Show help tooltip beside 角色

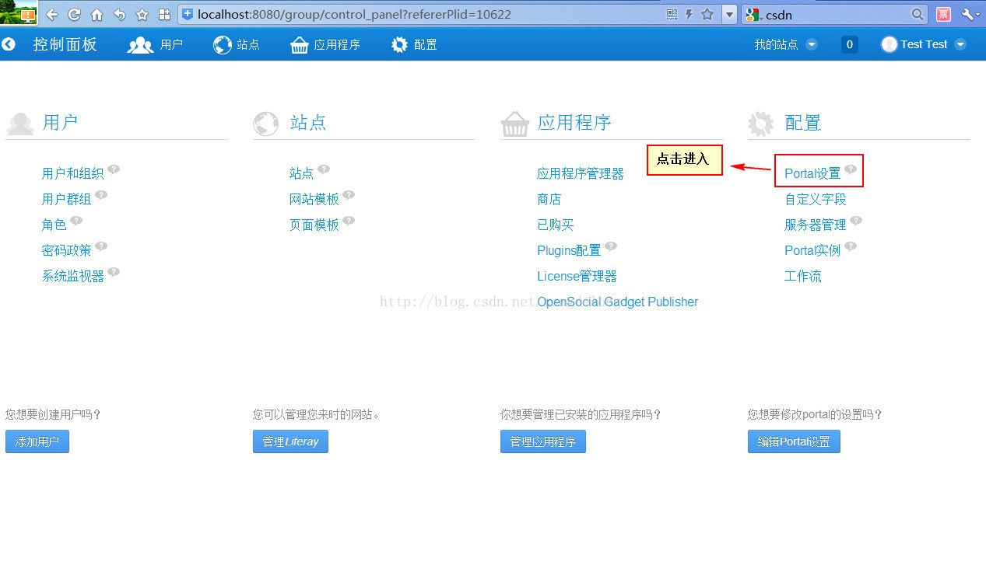76,220
